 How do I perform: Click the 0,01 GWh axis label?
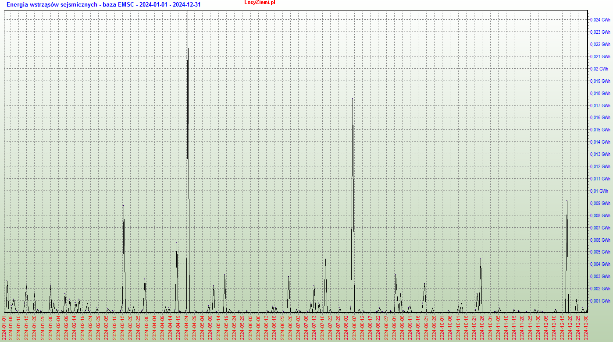point(599,191)
